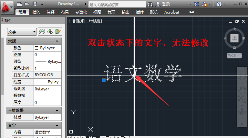
Task: Switch to the 联机 ribbon tab
Action: tap(154, 12)
